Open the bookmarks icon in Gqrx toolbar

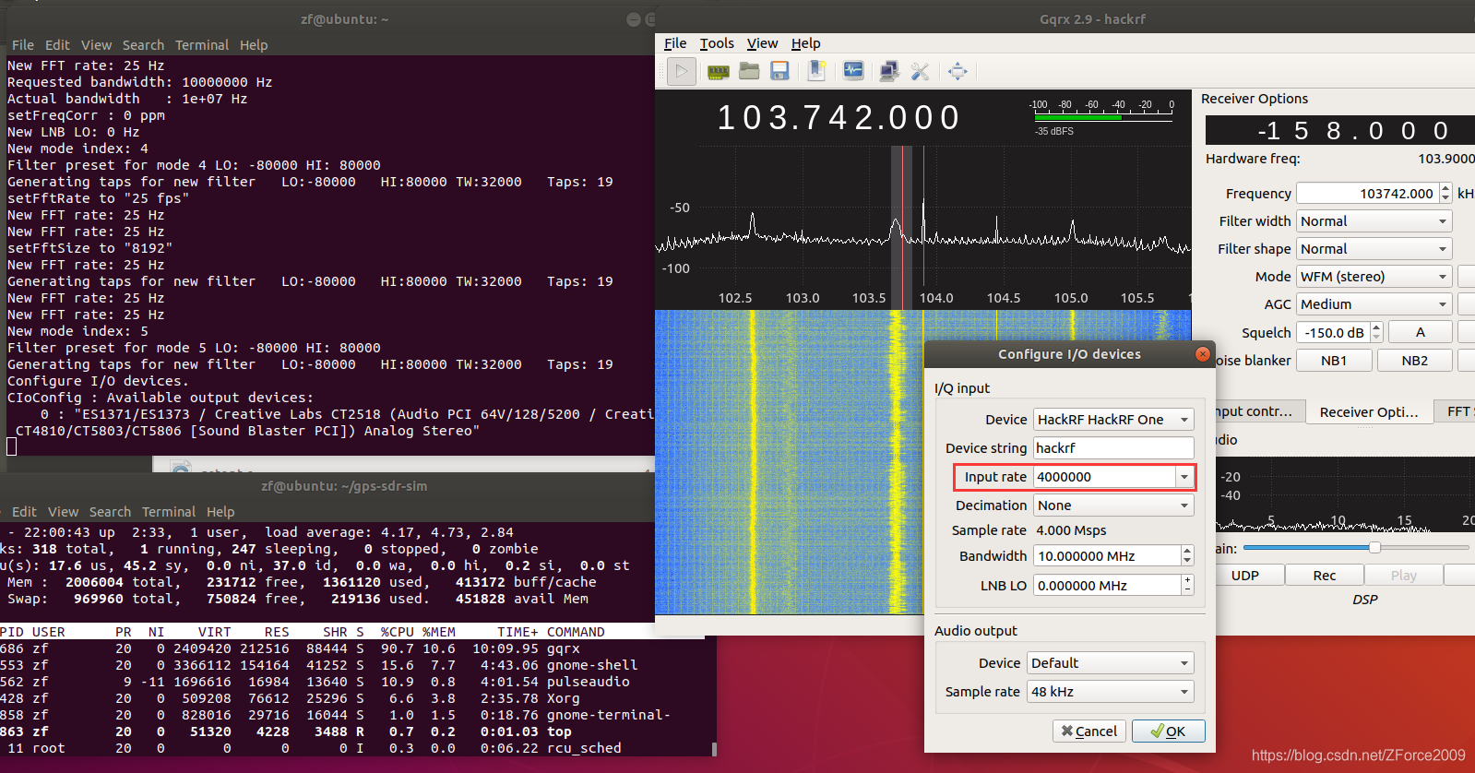click(x=816, y=71)
